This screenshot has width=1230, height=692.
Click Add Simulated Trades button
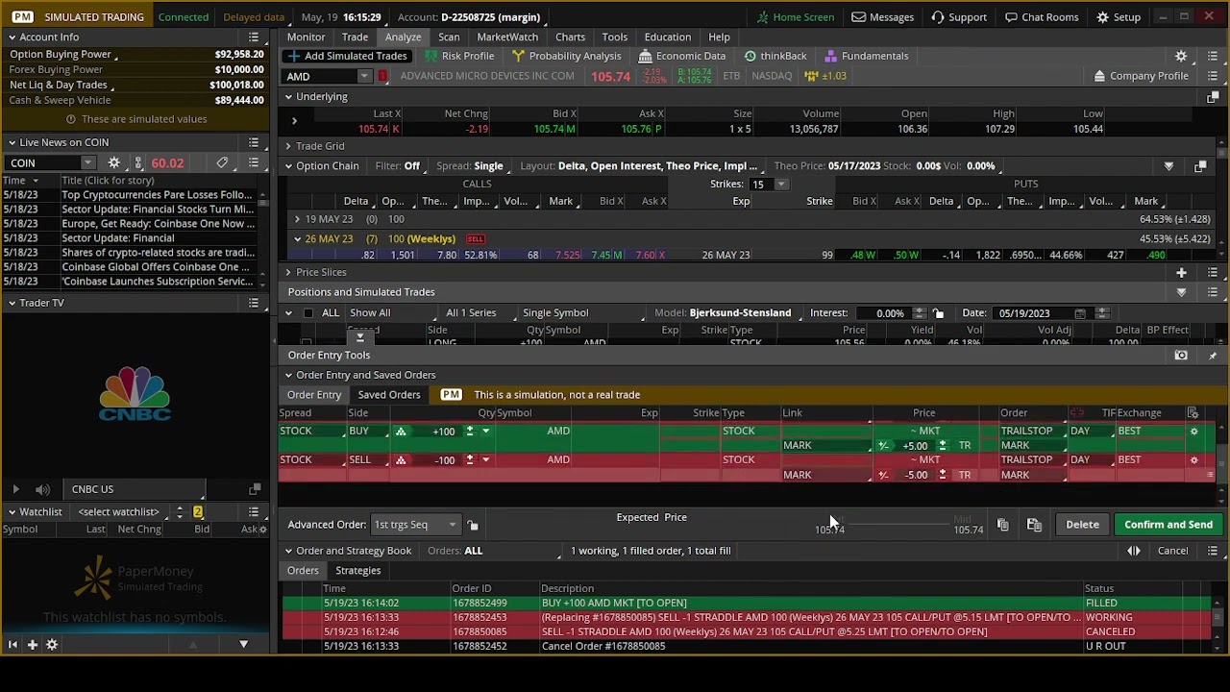click(348, 56)
